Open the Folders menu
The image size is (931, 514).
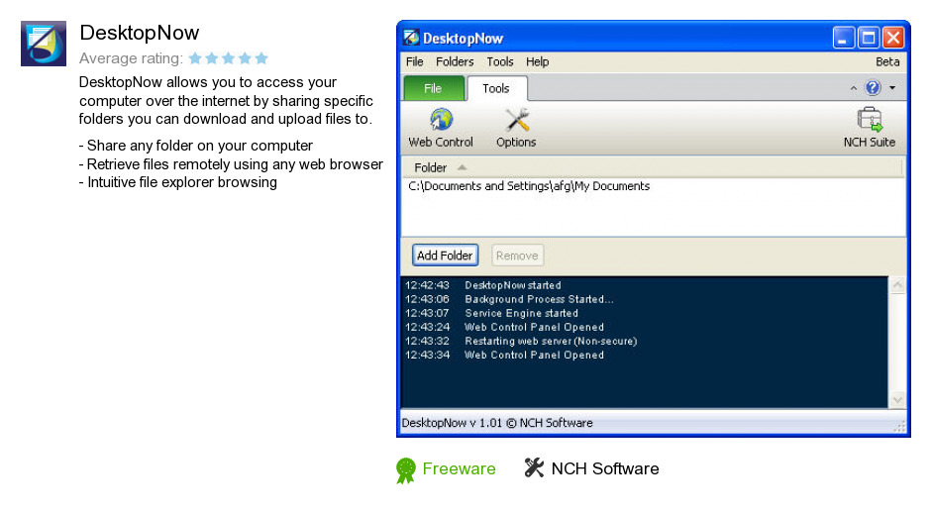pos(455,61)
